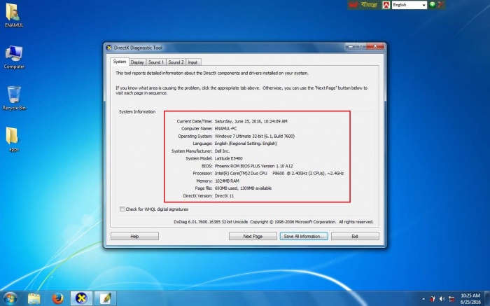Click the Bangla Bijoy text label
Viewport: 490px width, 306px height.
tap(369, 5)
